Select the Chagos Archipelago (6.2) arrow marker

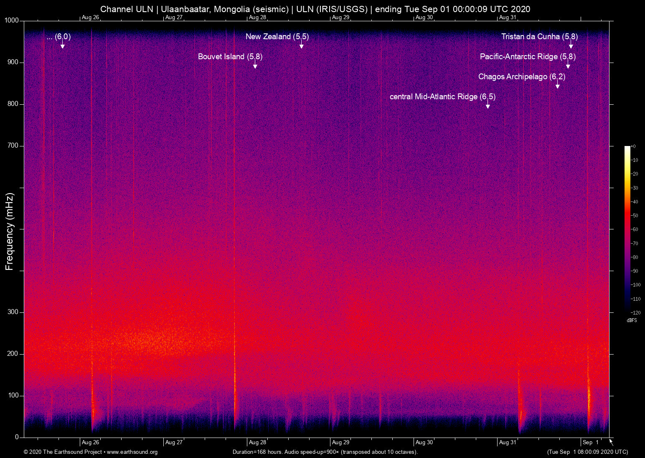pyautogui.click(x=557, y=86)
